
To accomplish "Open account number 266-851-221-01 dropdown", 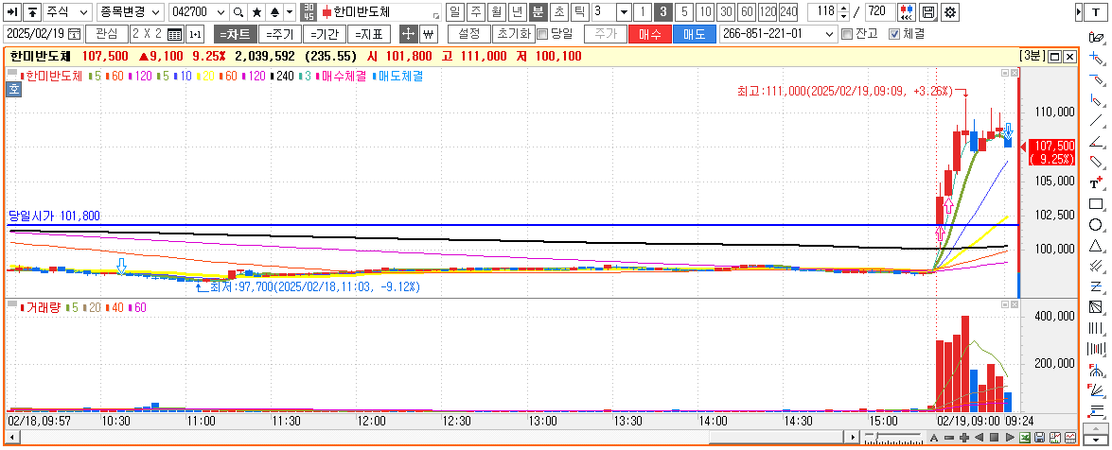I will click(x=831, y=34).
